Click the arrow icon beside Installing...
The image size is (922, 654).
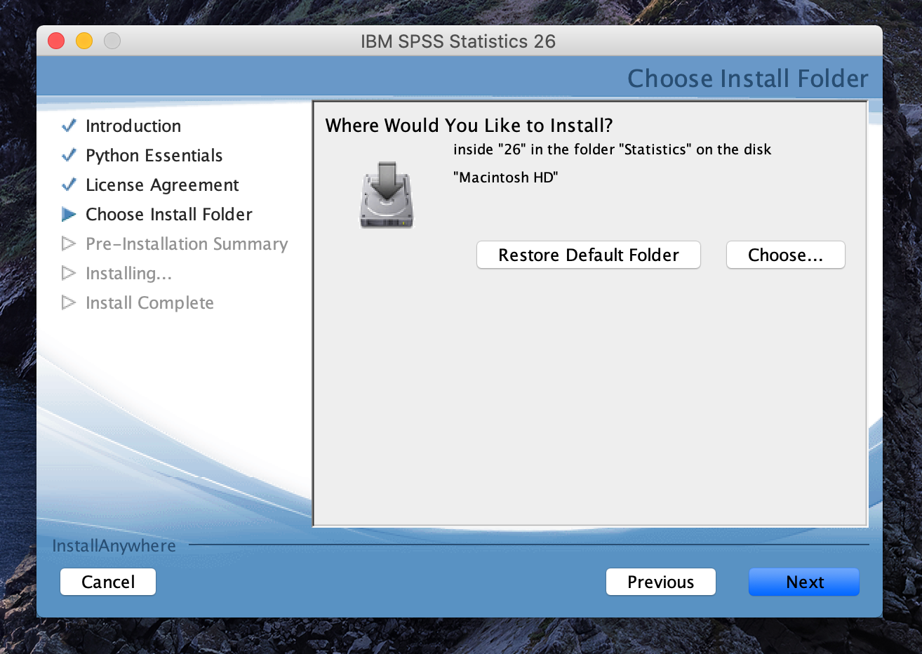click(x=69, y=274)
